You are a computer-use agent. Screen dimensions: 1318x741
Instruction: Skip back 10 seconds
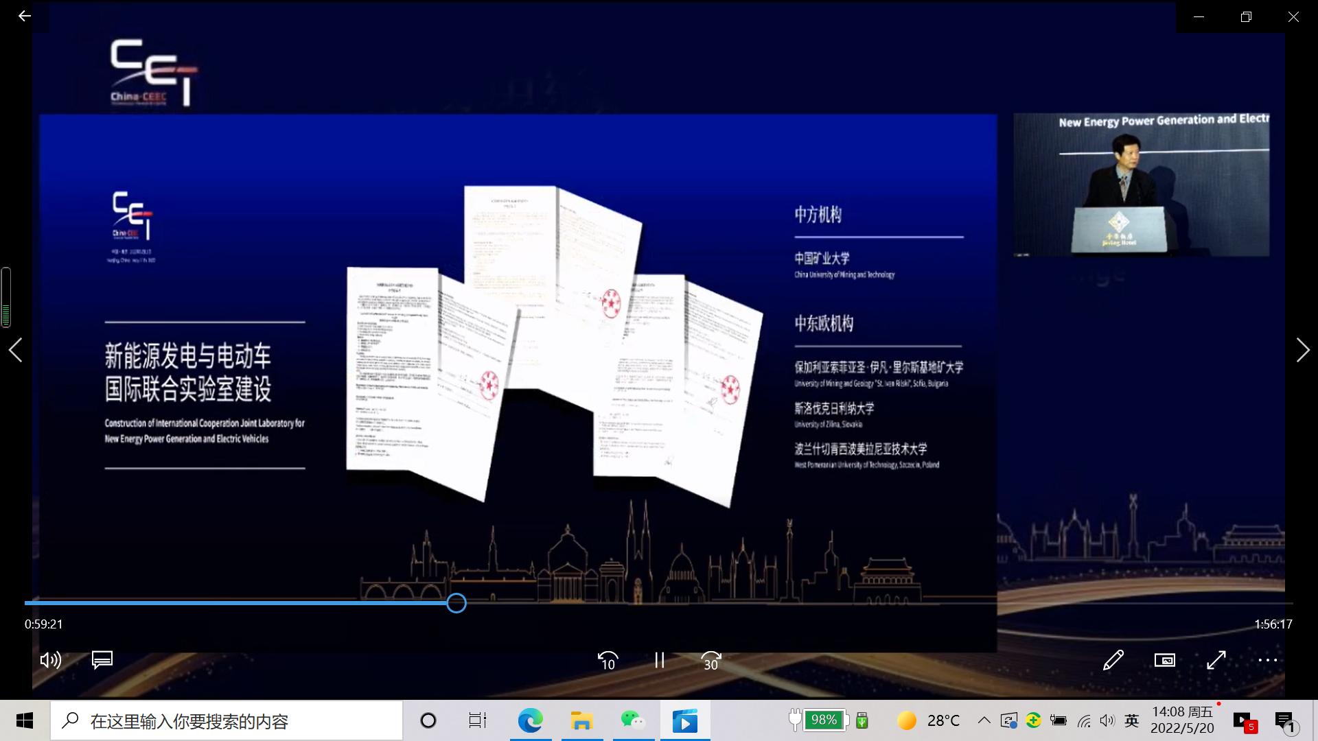click(608, 660)
